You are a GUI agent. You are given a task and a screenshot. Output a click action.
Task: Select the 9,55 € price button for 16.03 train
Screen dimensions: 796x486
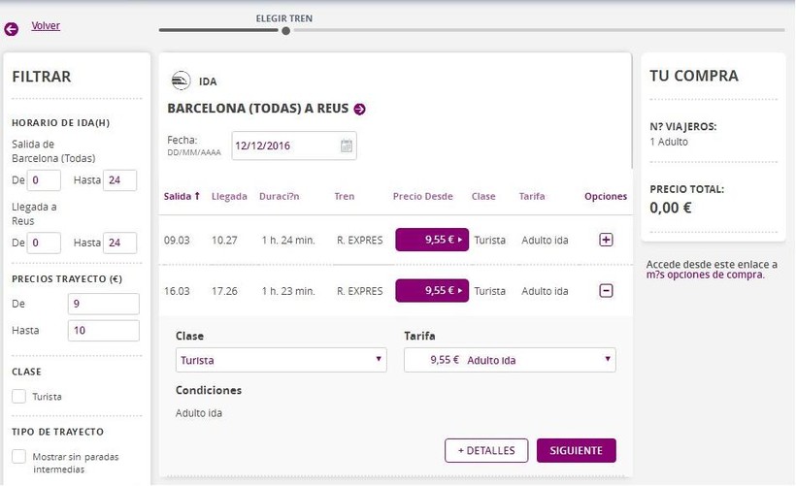click(432, 290)
